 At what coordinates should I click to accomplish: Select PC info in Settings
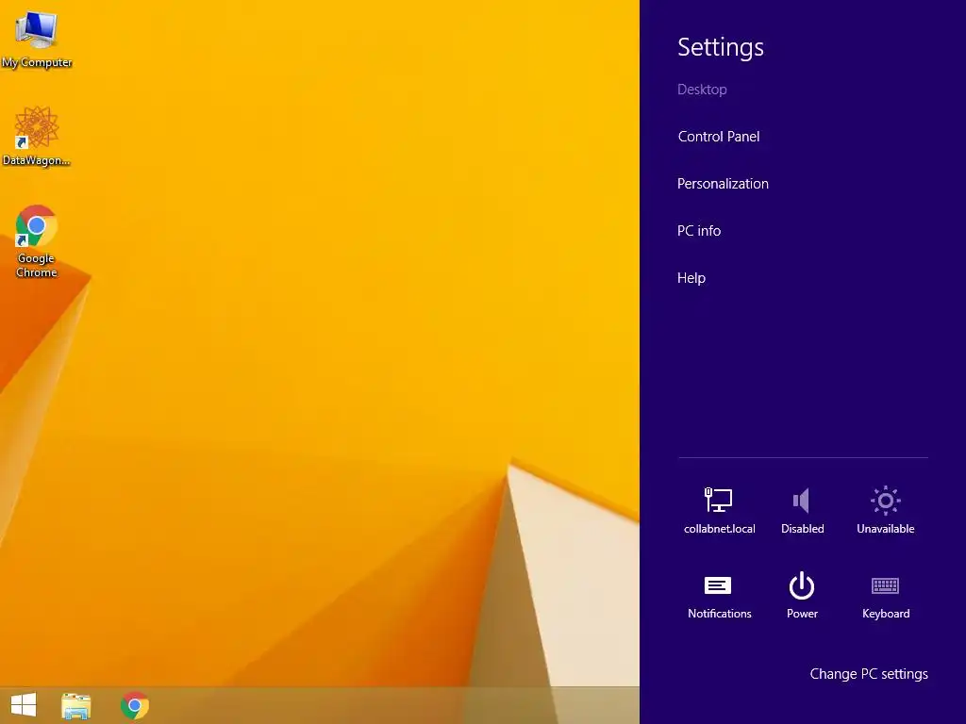point(699,231)
